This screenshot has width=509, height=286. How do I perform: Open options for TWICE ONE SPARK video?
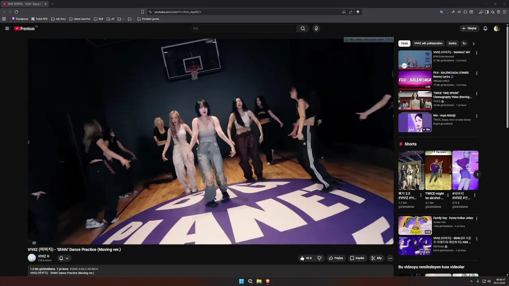[x=477, y=94]
